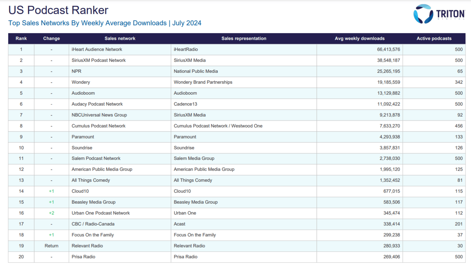Select the 4,293,938 downloads value

coord(390,137)
